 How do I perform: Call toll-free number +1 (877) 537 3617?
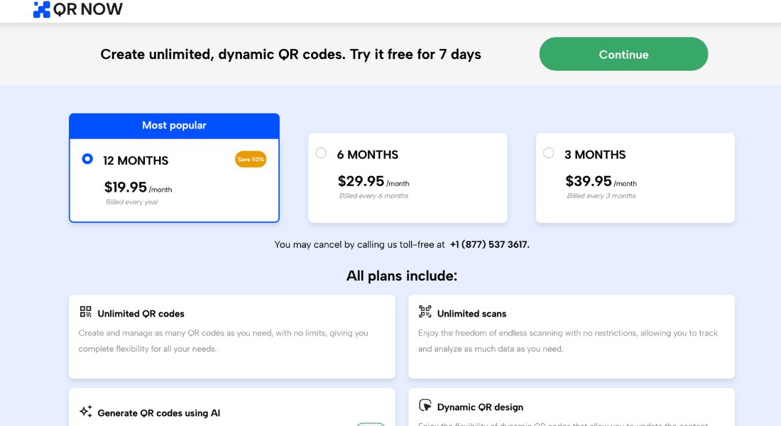[489, 245]
